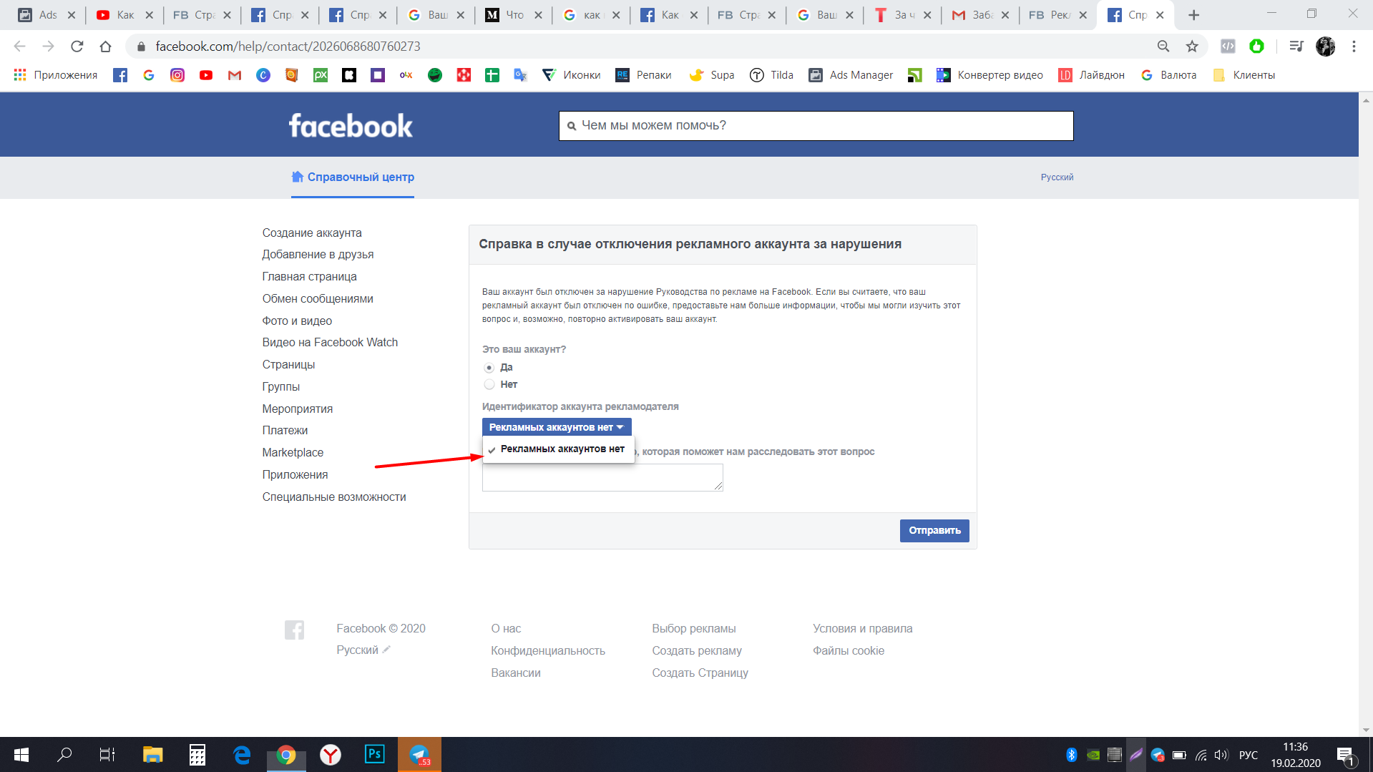Viewport: 1373px width, 772px height.
Task: Switch to the Medium 'Что' tab
Action: (x=514, y=15)
